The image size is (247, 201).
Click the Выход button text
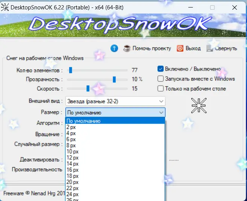(x=193, y=48)
